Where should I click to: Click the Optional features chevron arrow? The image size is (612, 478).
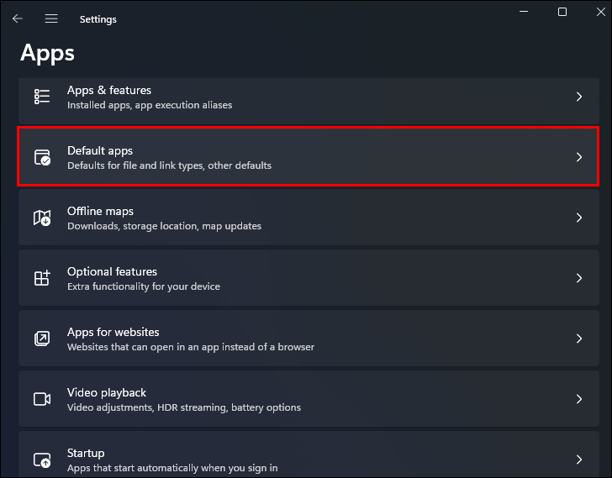[578, 278]
